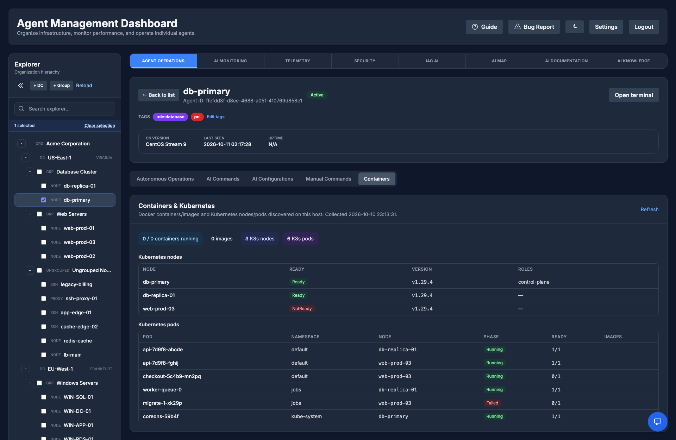Open the Bug Report dialog
Viewport: 676px width, 440px height.
click(x=534, y=27)
